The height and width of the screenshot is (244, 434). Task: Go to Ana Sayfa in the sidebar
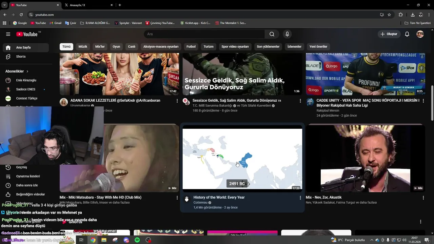(26, 47)
